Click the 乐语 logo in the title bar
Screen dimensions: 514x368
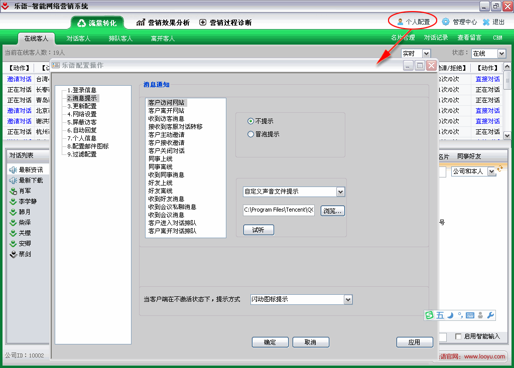coord(5,5)
